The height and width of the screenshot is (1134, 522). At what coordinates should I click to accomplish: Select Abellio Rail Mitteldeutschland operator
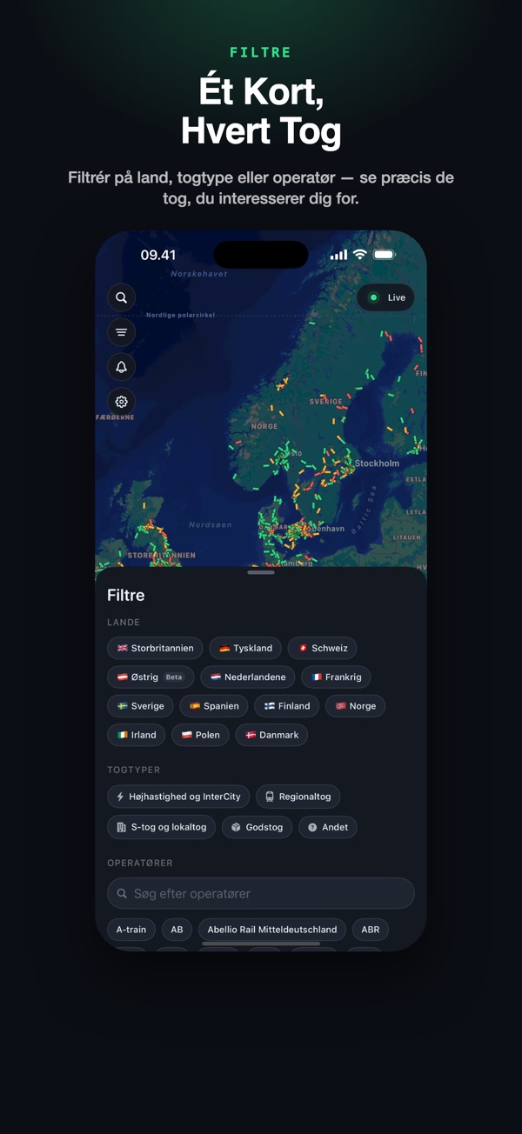[272, 930]
